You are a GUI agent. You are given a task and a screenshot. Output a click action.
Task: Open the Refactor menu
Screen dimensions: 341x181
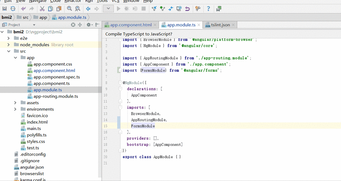(x=72, y=1)
